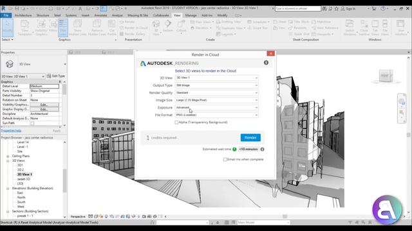
Task: Open the Annotate ribbon tab
Action: pyautogui.click(x=100, y=15)
